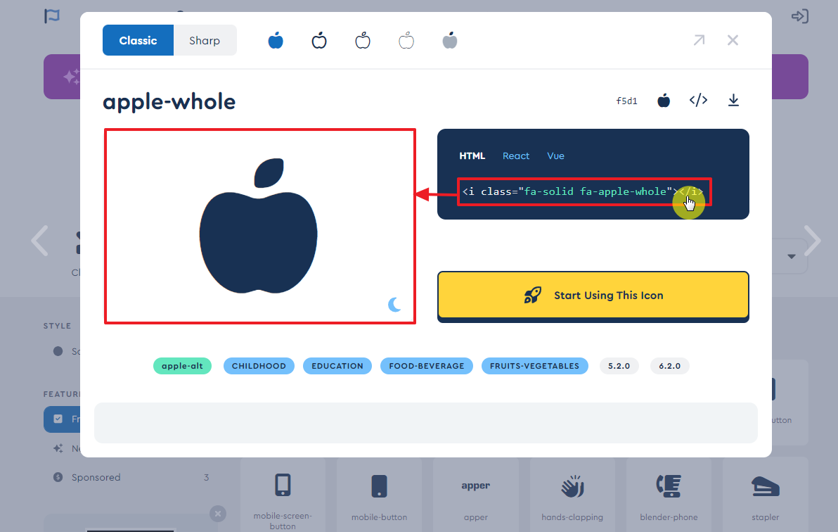Open the mobile-button icon card
The height and width of the screenshot is (532, 838).
(x=379, y=495)
